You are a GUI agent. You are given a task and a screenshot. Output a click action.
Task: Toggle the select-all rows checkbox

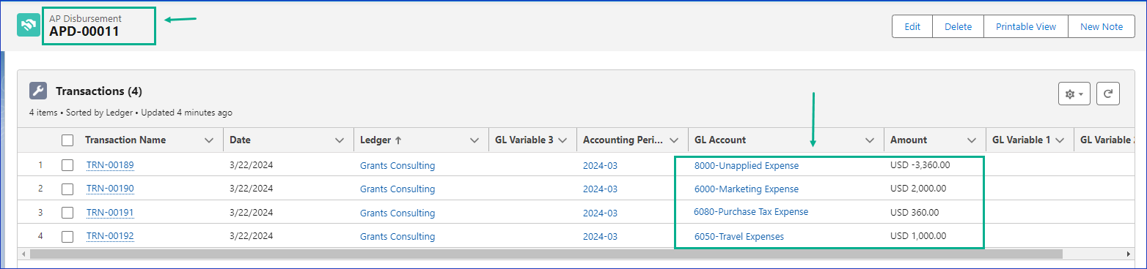67,140
